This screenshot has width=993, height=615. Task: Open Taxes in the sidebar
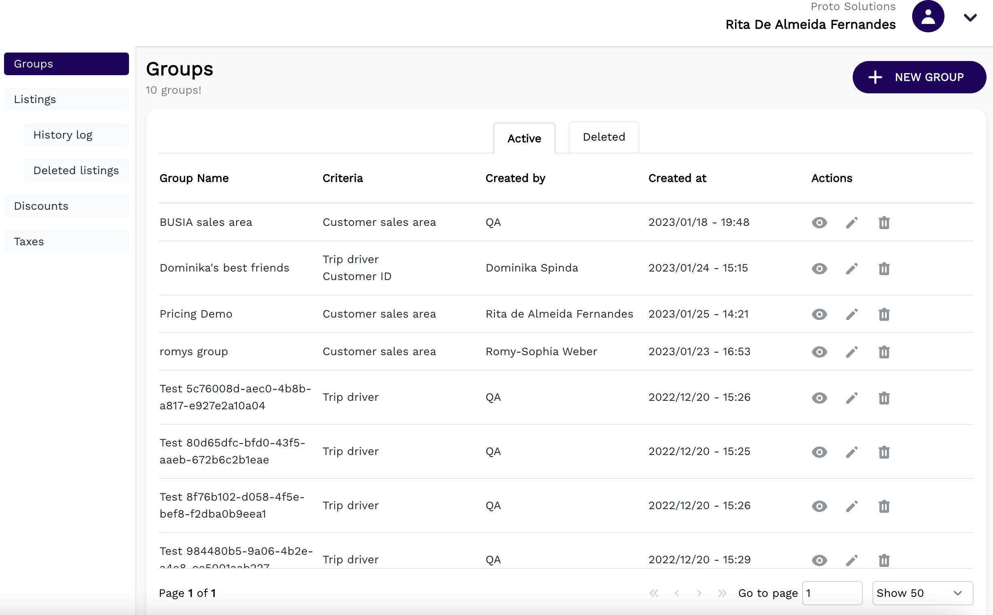[x=66, y=241]
